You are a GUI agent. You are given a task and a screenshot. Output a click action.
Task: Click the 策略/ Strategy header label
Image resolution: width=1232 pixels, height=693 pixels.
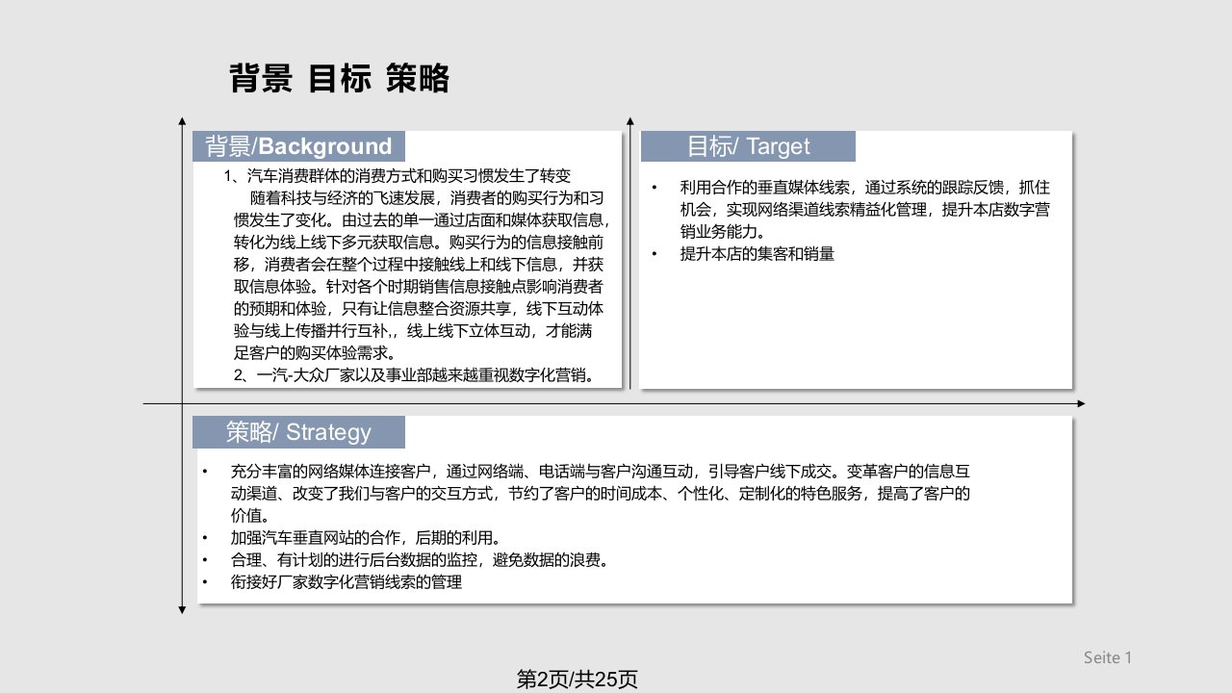pos(298,432)
